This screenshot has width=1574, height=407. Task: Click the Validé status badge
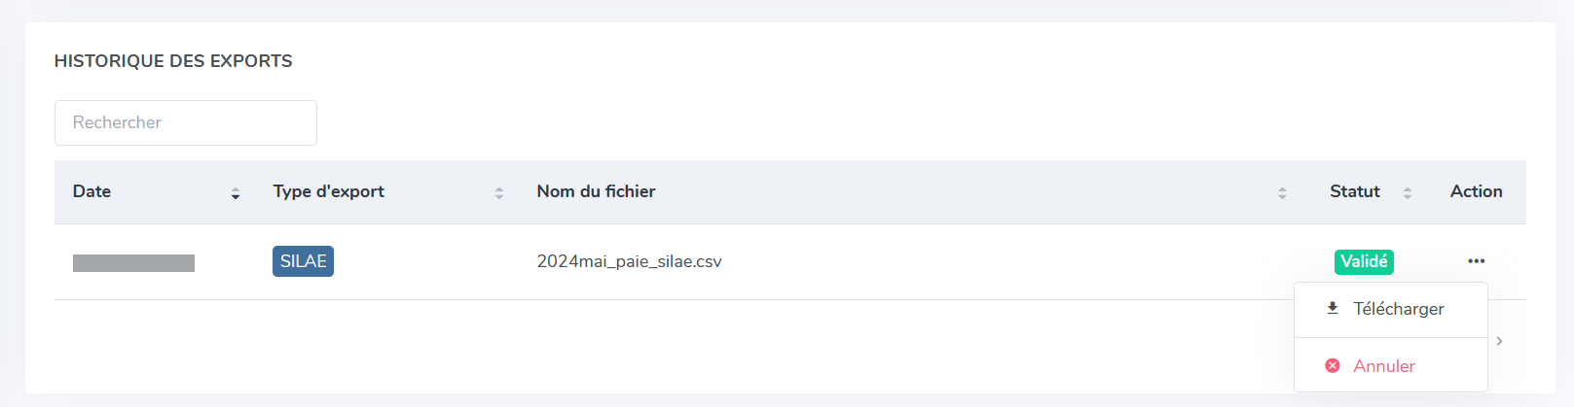pyautogui.click(x=1364, y=261)
